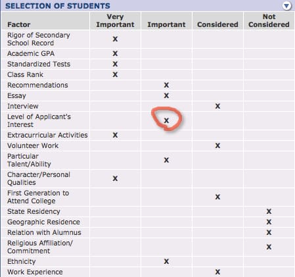Click the X mark for Interview row

pos(217,106)
